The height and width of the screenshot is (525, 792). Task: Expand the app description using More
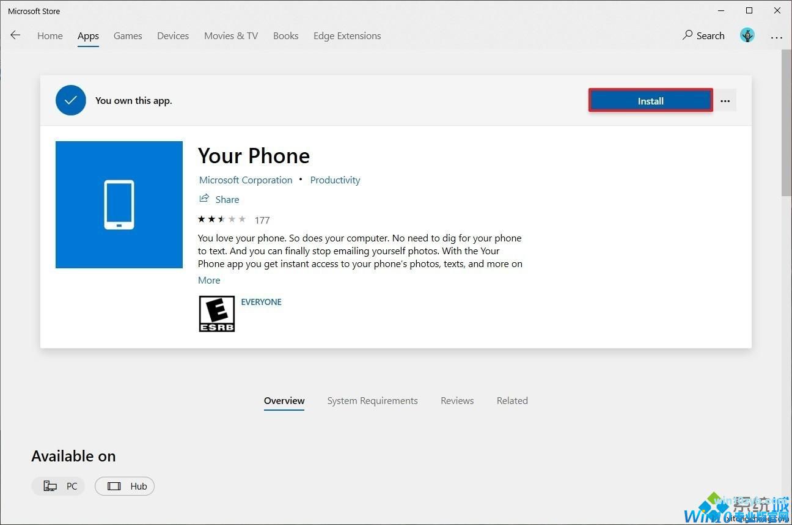pos(209,280)
